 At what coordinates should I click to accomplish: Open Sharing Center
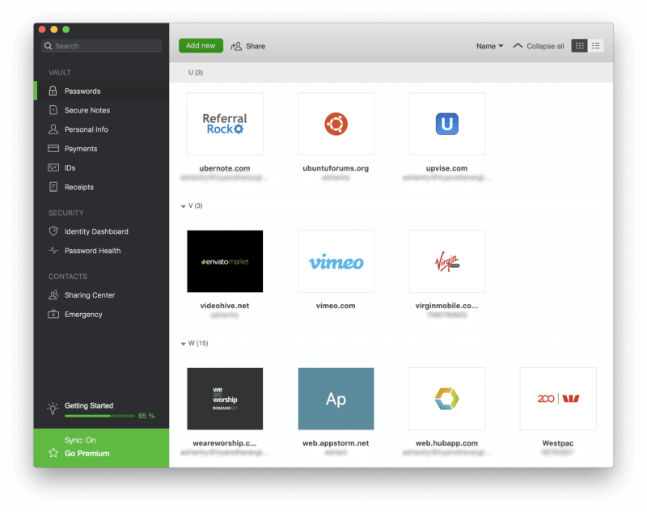[102, 295]
